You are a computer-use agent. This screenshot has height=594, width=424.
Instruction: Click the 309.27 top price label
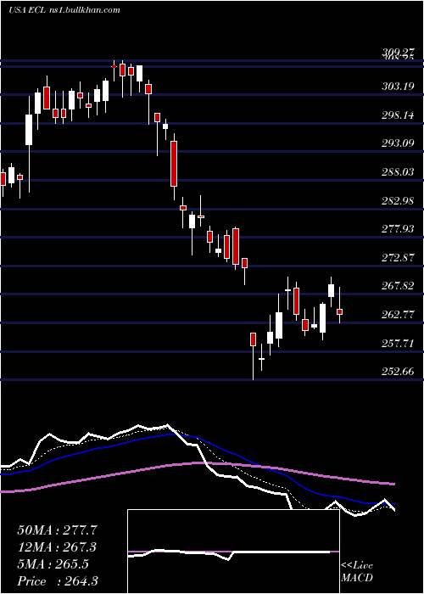click(398, 53)
